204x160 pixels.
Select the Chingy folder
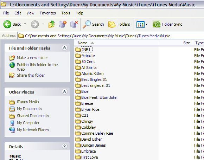tap(84, 121)
